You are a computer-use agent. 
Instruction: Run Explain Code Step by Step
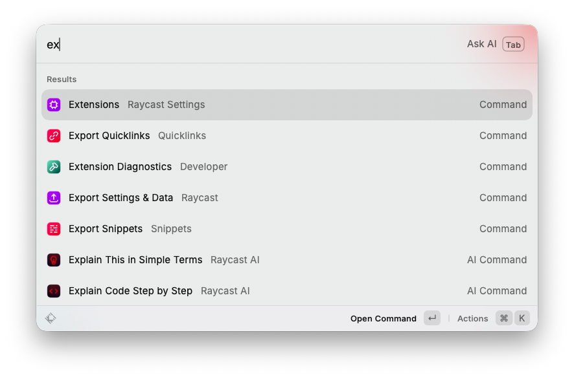click(287, 291)
